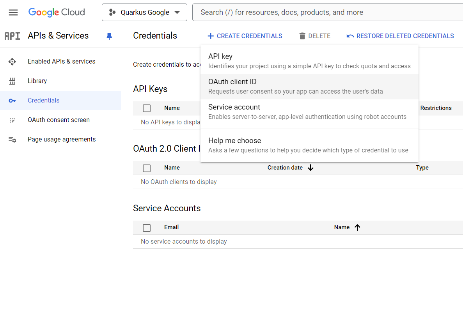Click the Page usage agreements icon

tap(12, 140)
